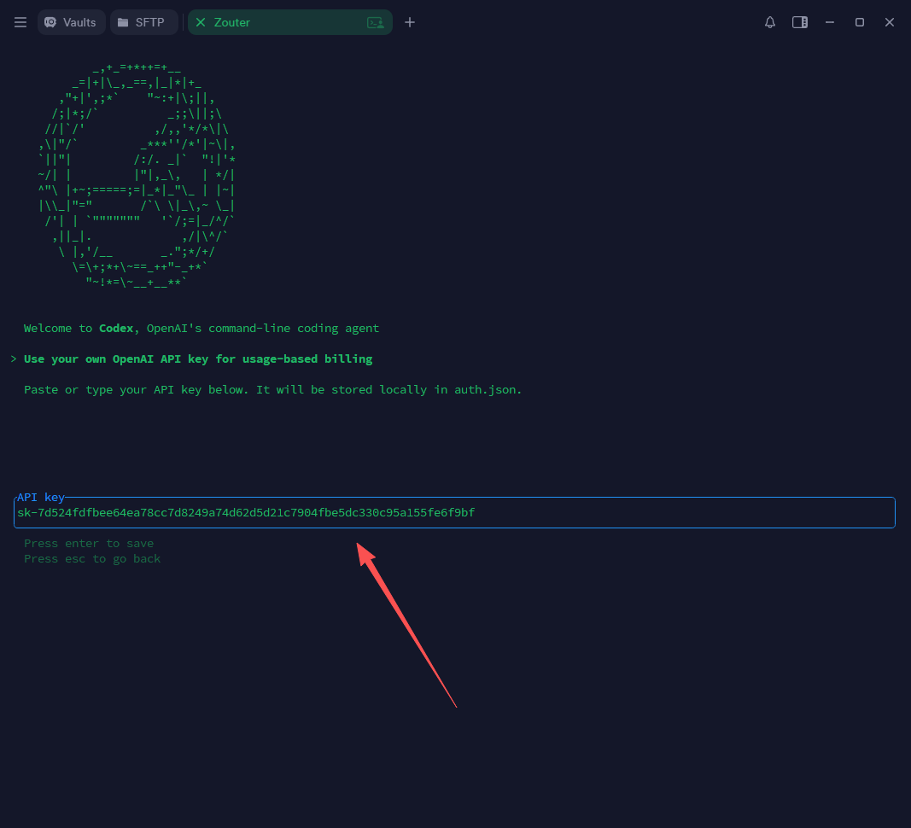Toggle the side panel layout icon
The width and height of the screenshot is (911, 828).
pos(800,22)
